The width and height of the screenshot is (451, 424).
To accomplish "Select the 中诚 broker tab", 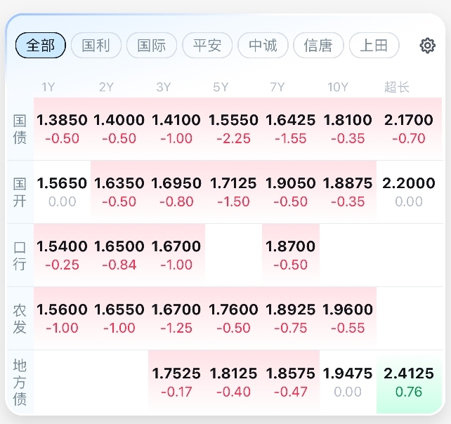I will click(263, 46).
